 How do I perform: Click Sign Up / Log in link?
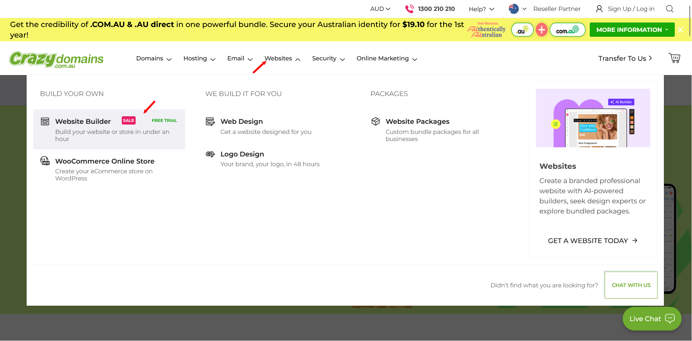click(631, 9)
